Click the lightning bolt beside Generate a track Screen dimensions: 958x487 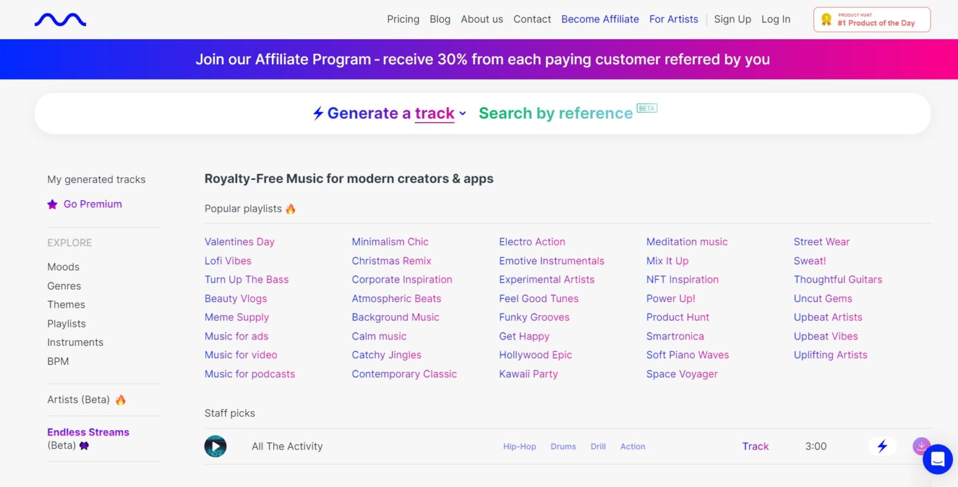click(x=318, y=113)
